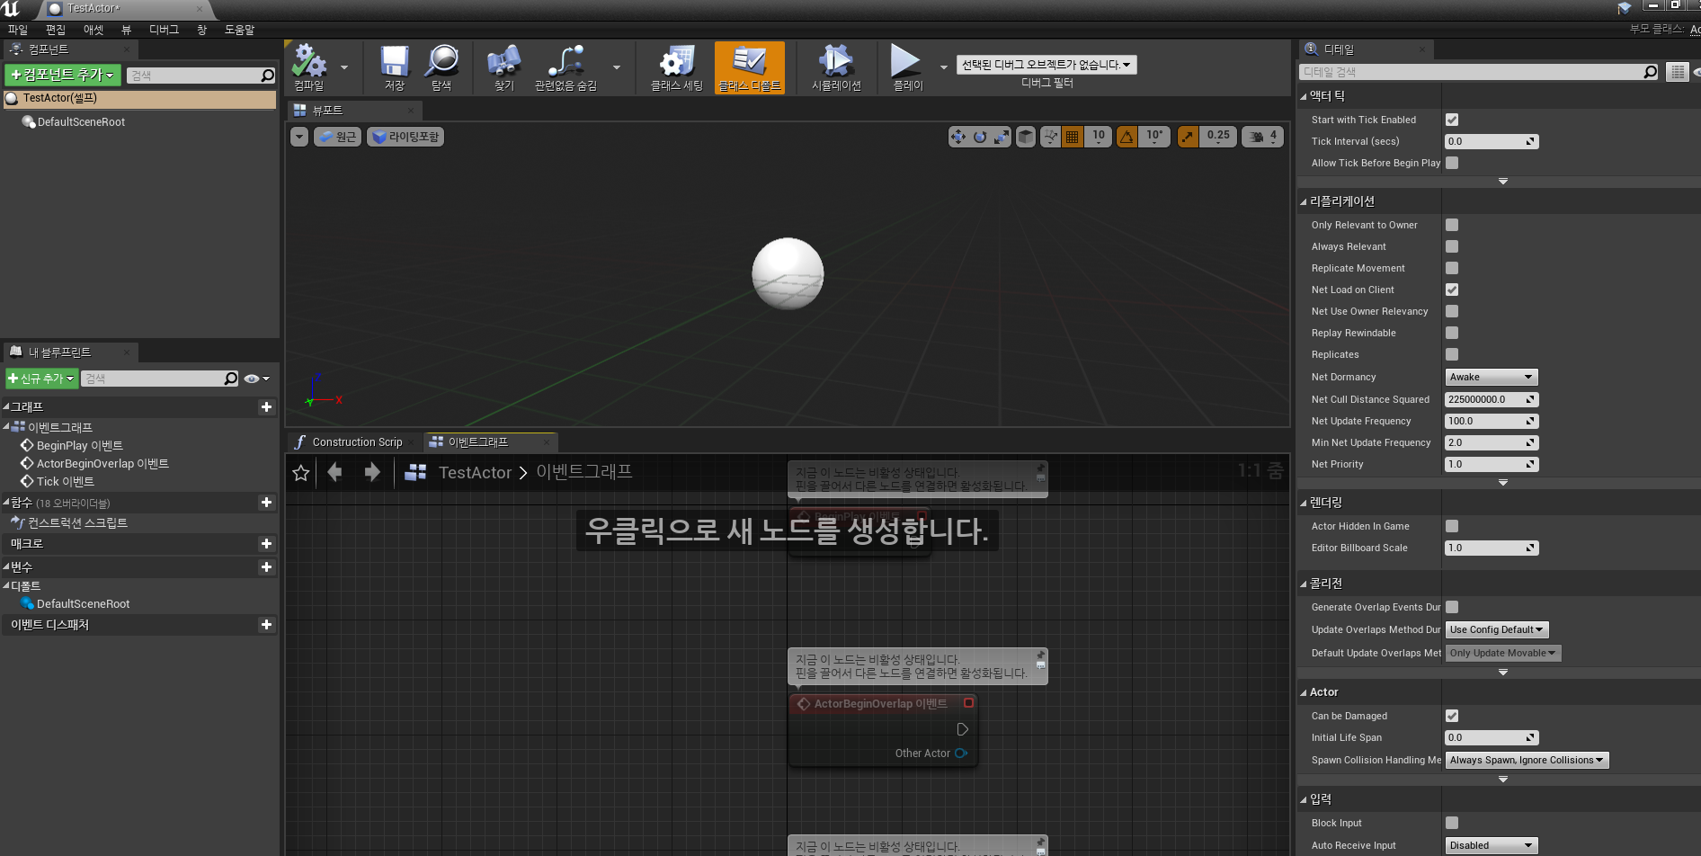Add a new 함수 with plus icon
Image resolution: width=1701 pixels, height=856 pixels.
[266, 503]
